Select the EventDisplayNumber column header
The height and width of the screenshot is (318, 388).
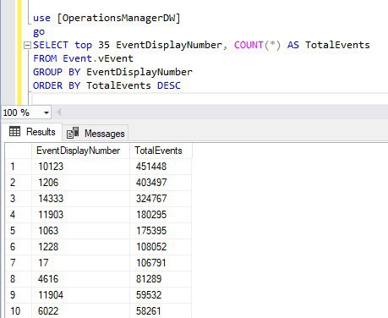(x=81, y=151)
